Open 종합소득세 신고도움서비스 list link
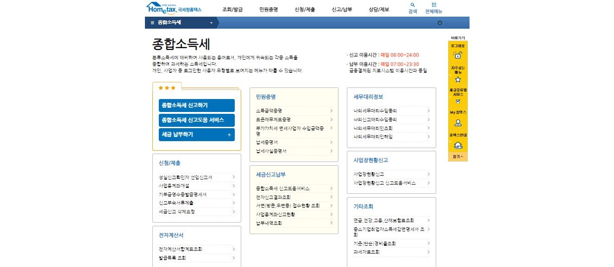The height and width of the screenshot is (267, 614). point(282,188)
